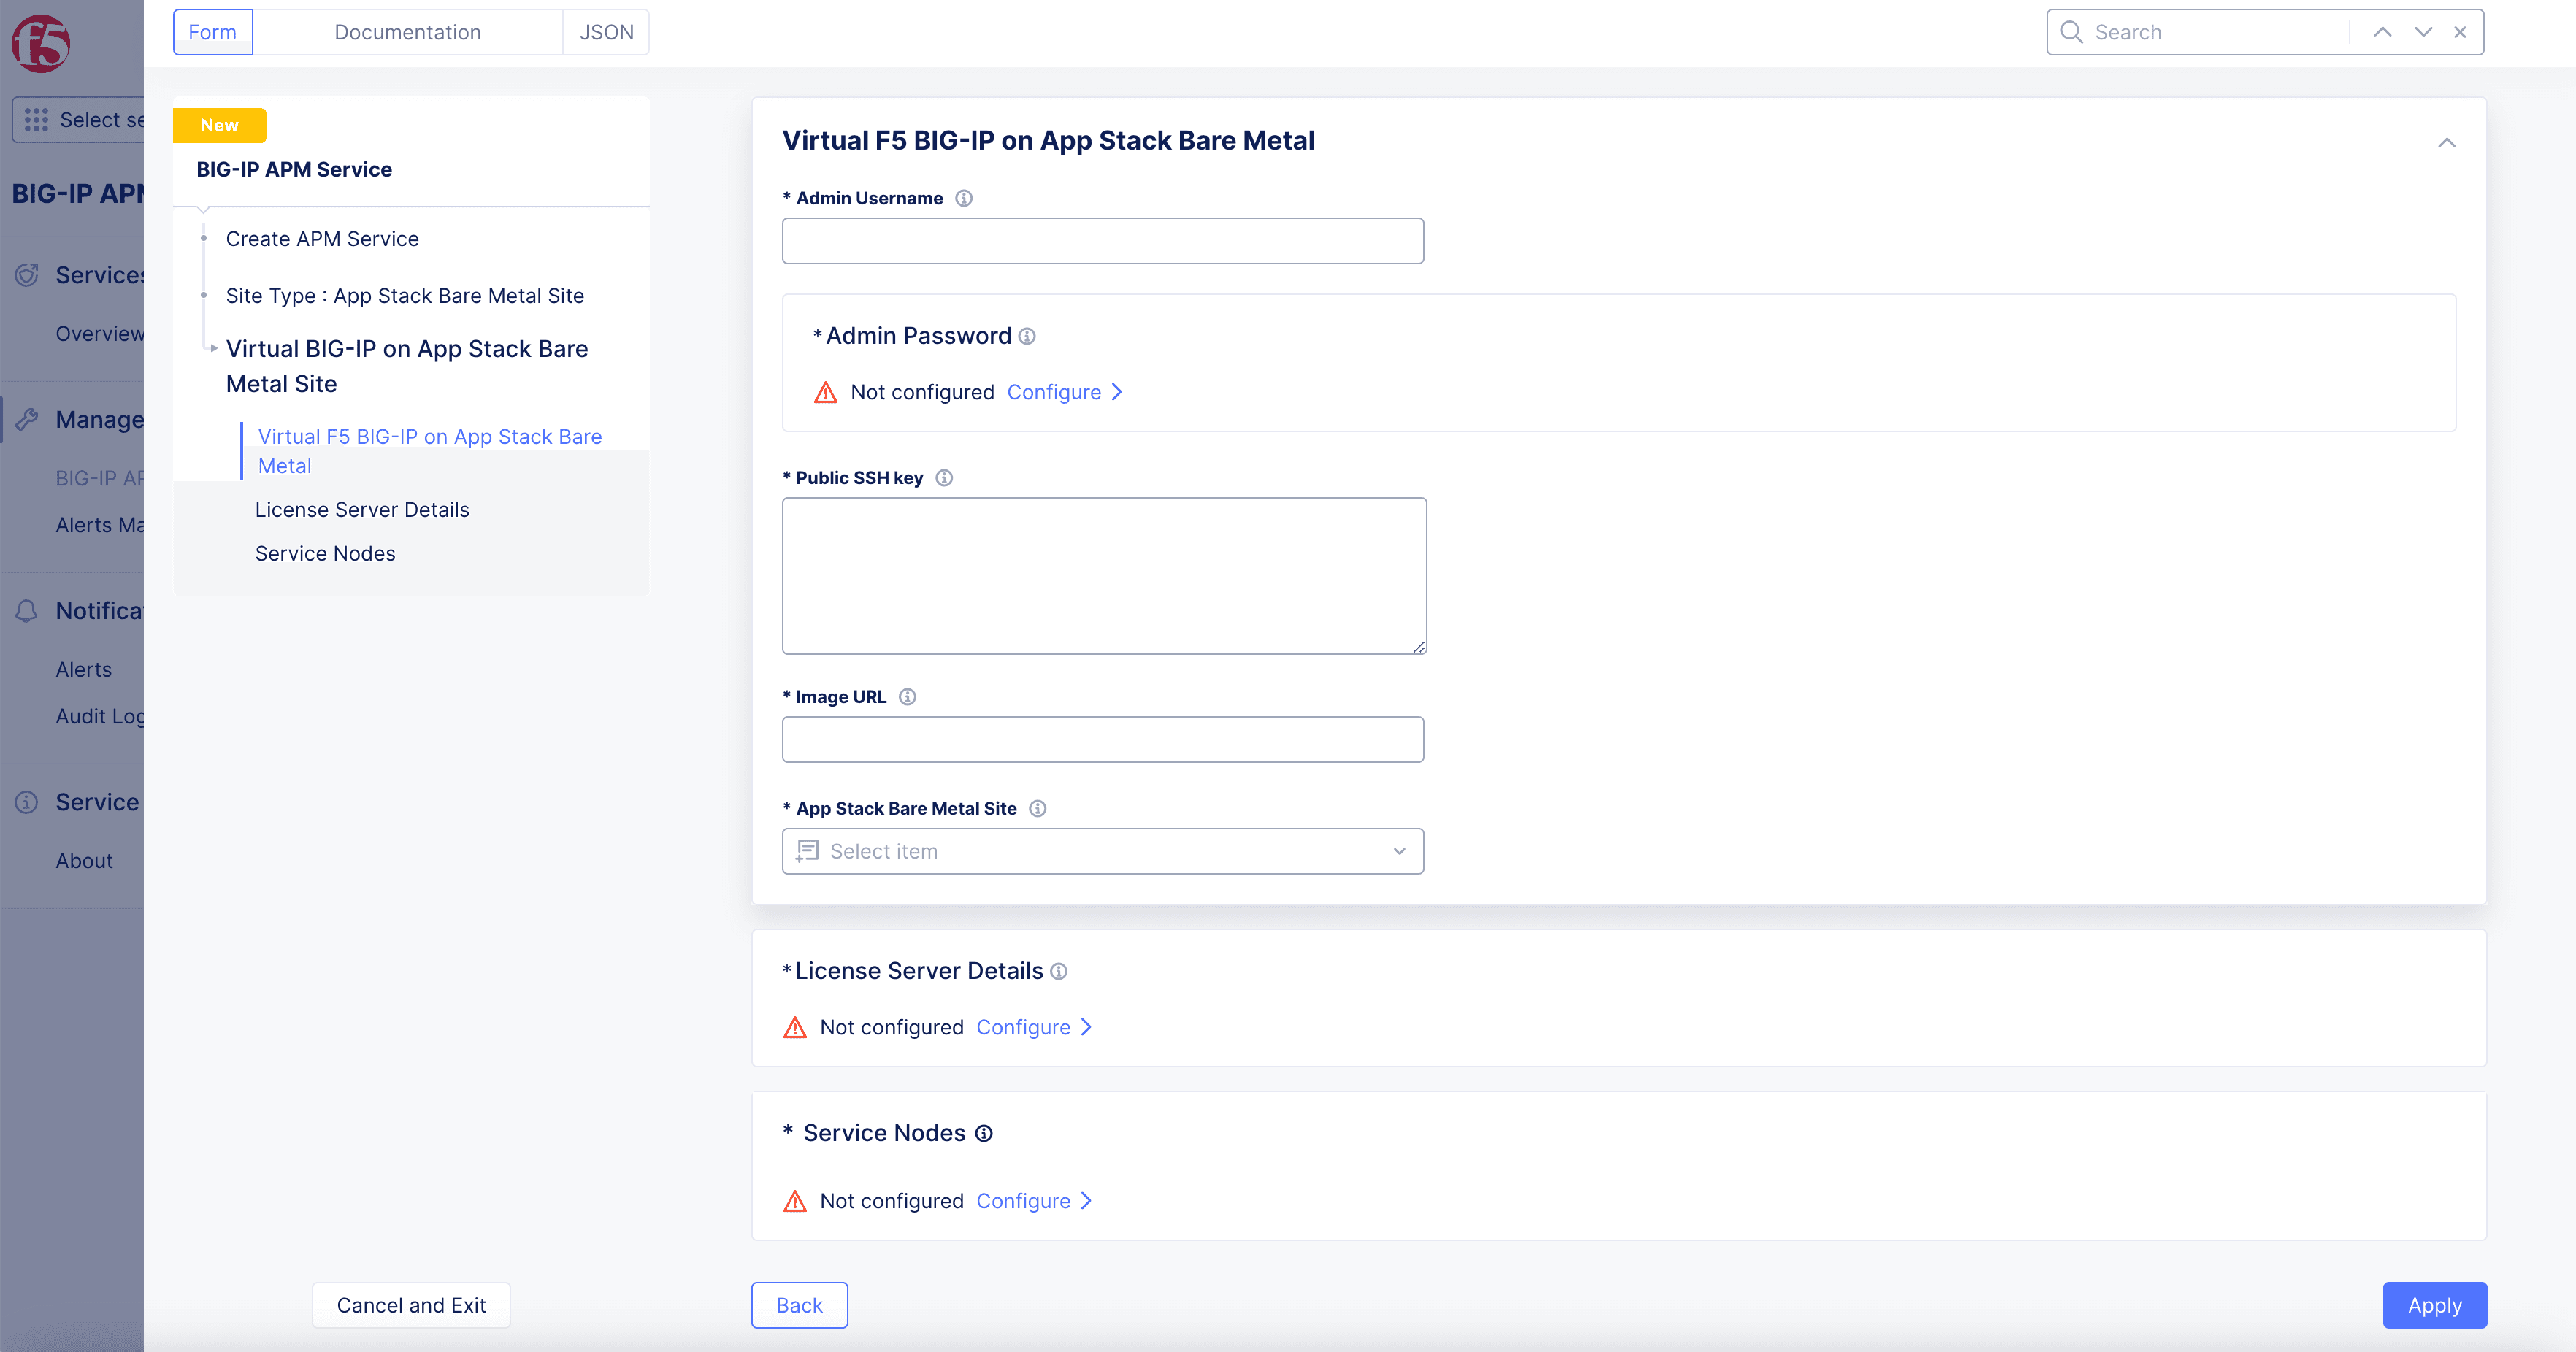Image resolution: width=2576 pixels, height=1352 pixels.
Task: Click chevron next to License Server Configure
Action: coord(1086,1027)
